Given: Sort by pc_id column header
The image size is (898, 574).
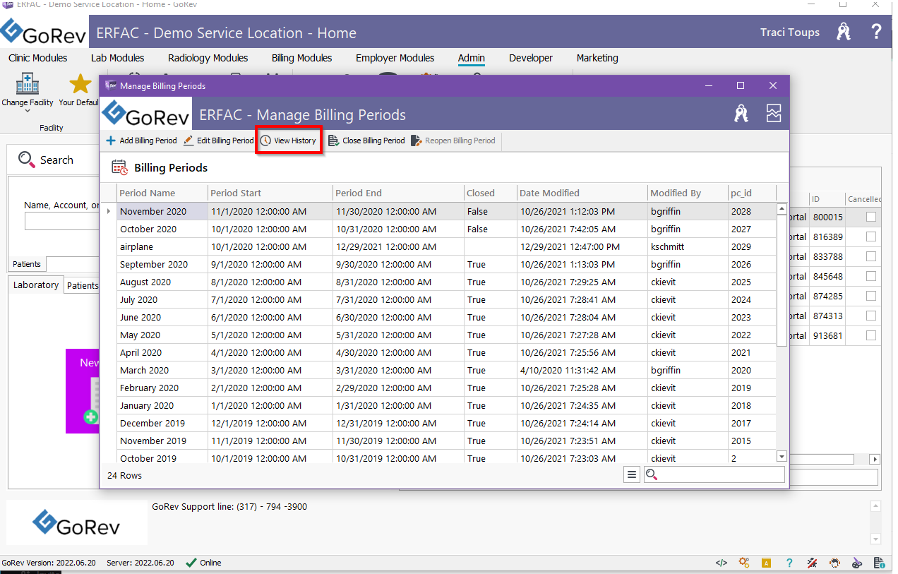Looking at the screenshot, I should click(x=752, y=193).
